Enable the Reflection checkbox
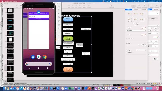162x91 pixels. coord(127,39)
